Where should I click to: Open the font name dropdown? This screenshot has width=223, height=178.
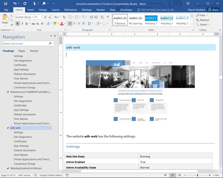pos(33,17)
